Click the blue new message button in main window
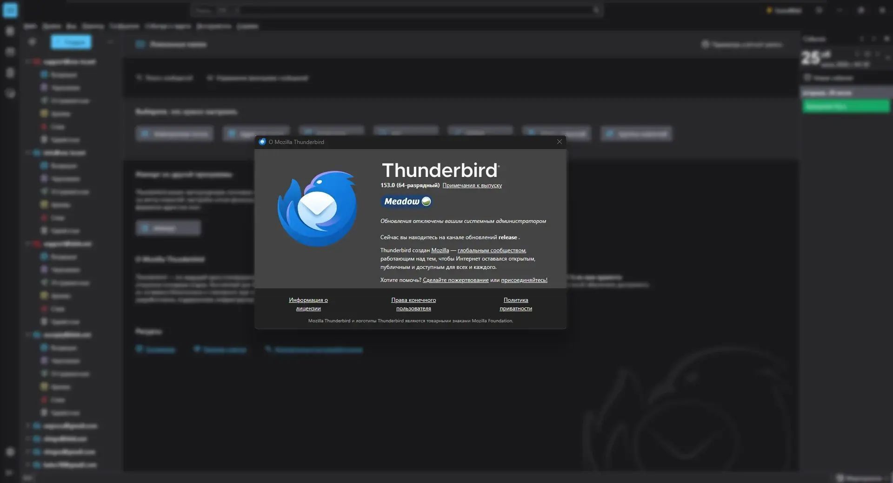Viewport: 893px width, 483px height. 71,42
